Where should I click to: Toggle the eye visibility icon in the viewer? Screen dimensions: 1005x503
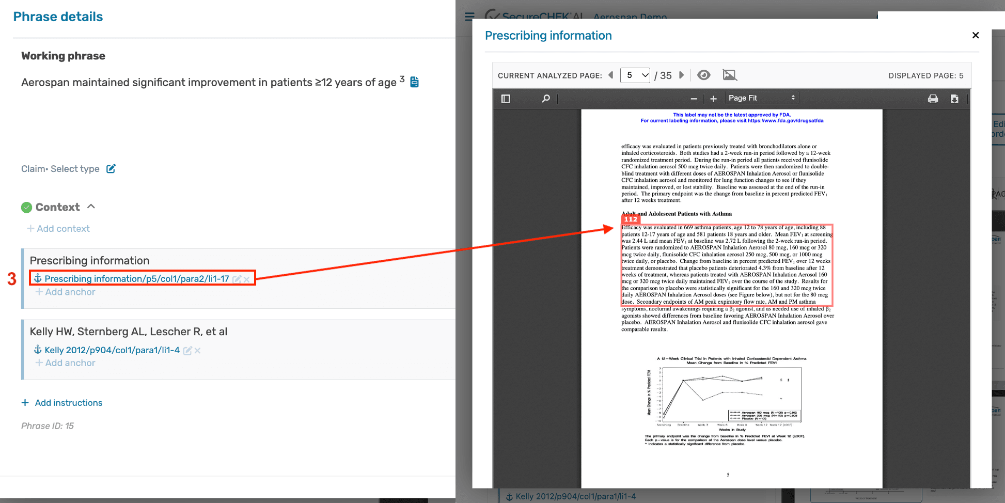703,75
